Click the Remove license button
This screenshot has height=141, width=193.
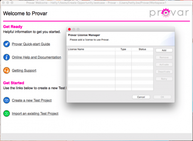pyautogui.click(x=164, y=57)
